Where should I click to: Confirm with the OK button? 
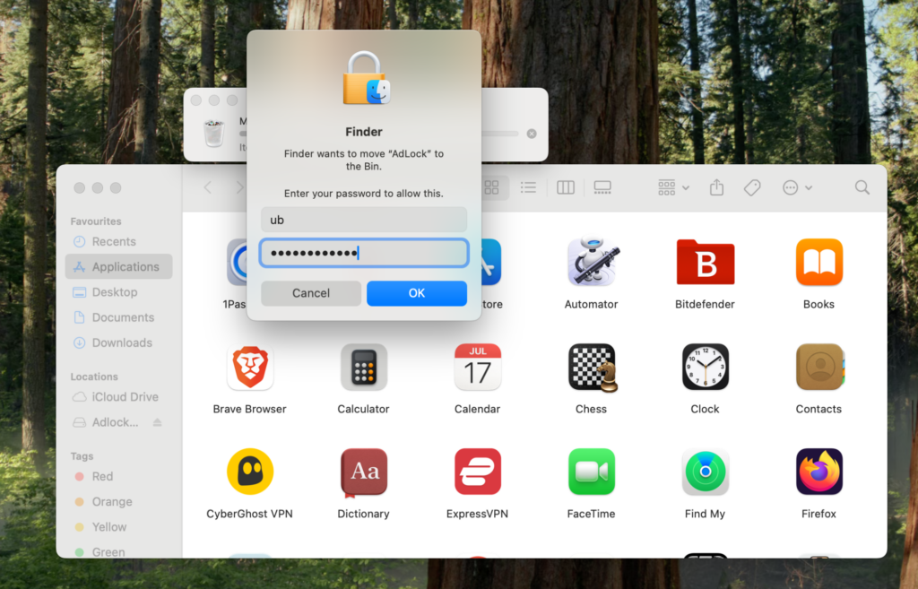pyautogui.click(x=417, y=293)
